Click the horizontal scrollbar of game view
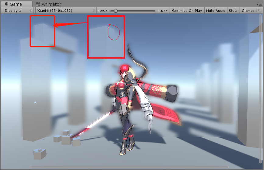The width and height of the screenshot is (264, 170). point(129,167)
